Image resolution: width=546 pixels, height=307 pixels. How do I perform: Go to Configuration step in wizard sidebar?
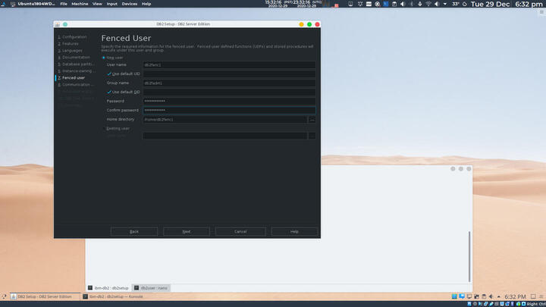pyautogui.click(x=72, y=37)
